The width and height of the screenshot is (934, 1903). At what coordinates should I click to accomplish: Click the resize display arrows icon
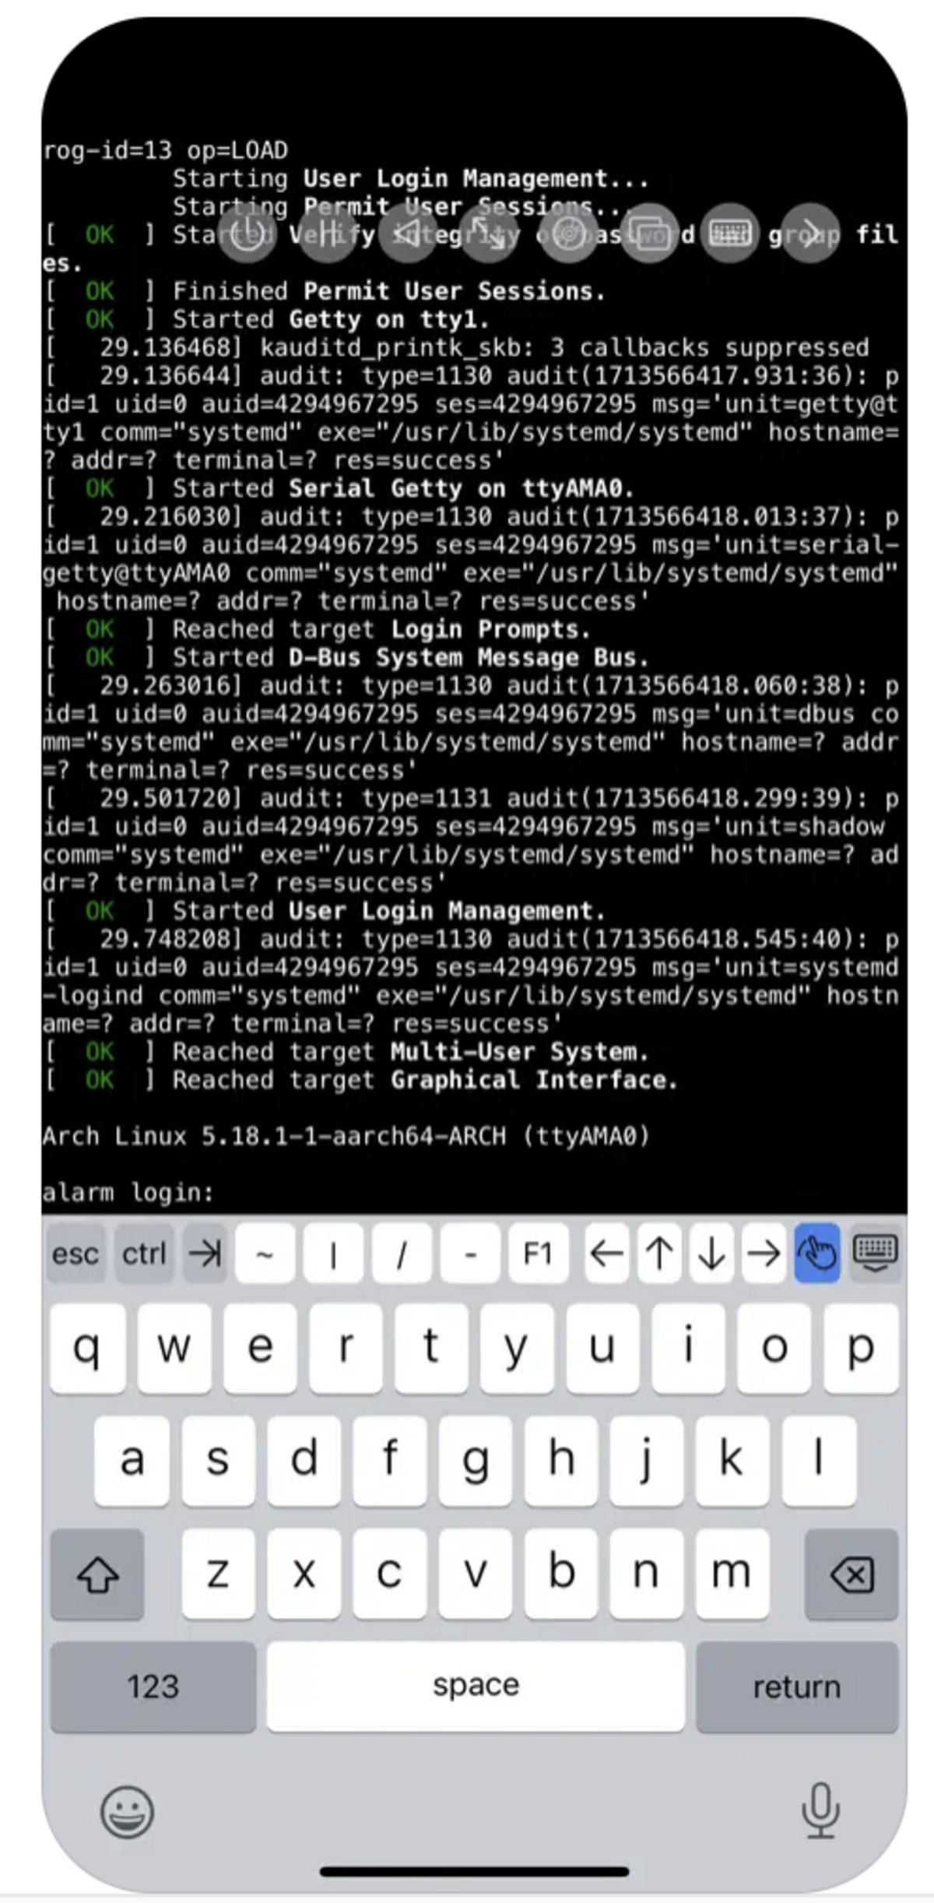[x=488, y=233]
